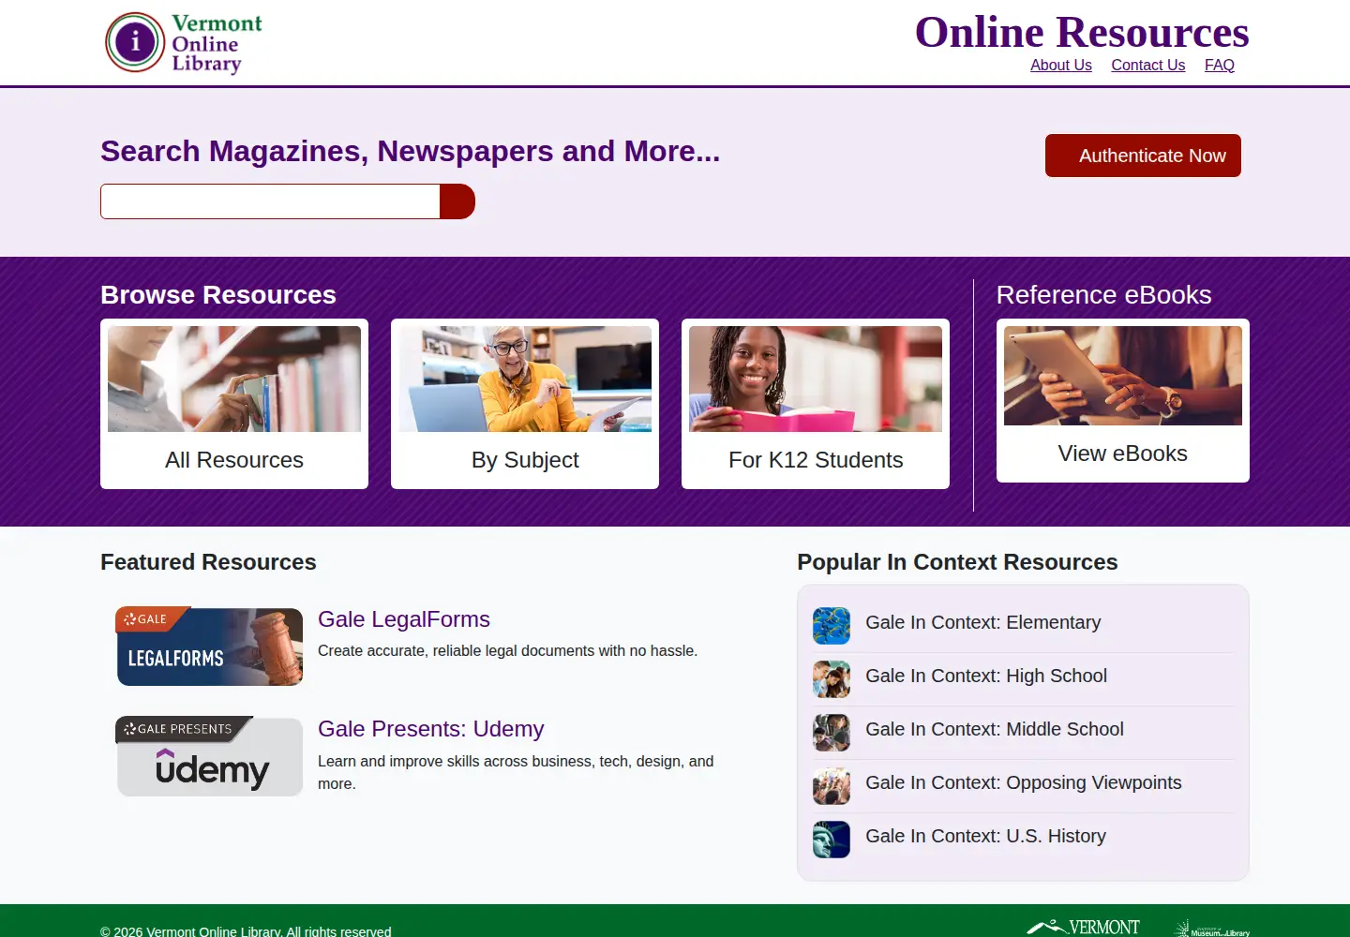Open the For K12 Students card
The width and height of the screenshot is (1350, 937).
(816, 404)
